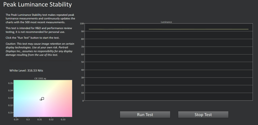Click the 100 label on luminance axis
Viewport: 258px width, 125px height.
[x=82, y=24]
